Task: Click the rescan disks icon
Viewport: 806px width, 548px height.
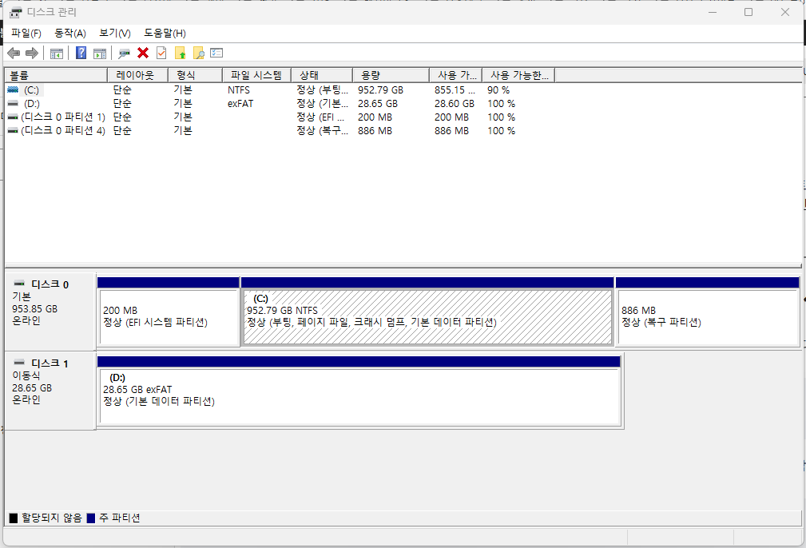Action: 124,53
